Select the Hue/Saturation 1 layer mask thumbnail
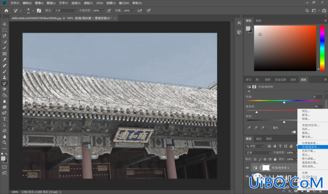This screenshot has height=194, width=328. coord(266,167)
